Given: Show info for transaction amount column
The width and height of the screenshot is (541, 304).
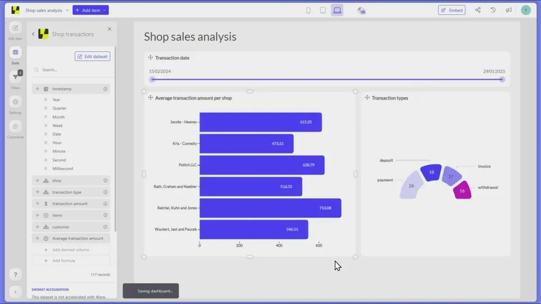Looking at the screenshot, I should coord(105,204).
